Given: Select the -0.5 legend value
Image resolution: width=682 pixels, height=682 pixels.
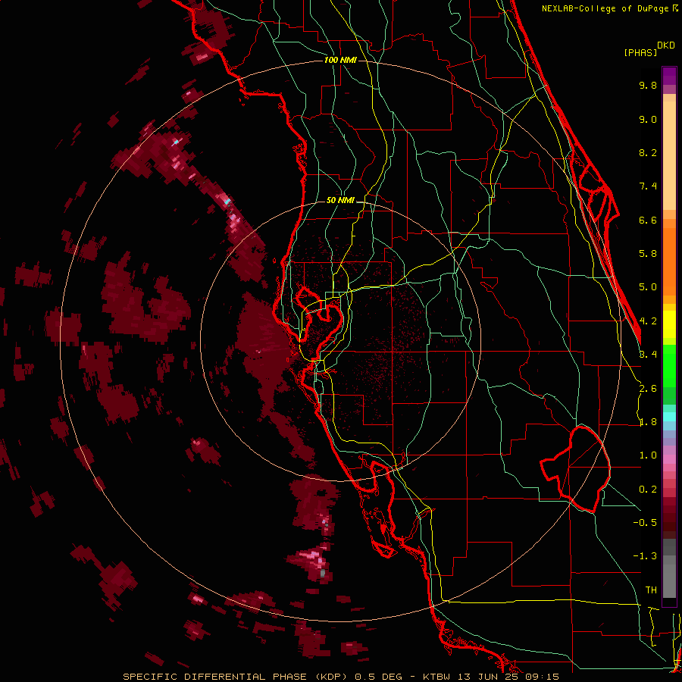Looking at the screenshot, I should click(645, 523).
